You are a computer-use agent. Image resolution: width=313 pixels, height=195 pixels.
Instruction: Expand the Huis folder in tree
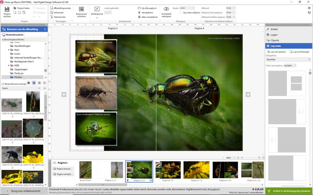[x=9, y=50]
